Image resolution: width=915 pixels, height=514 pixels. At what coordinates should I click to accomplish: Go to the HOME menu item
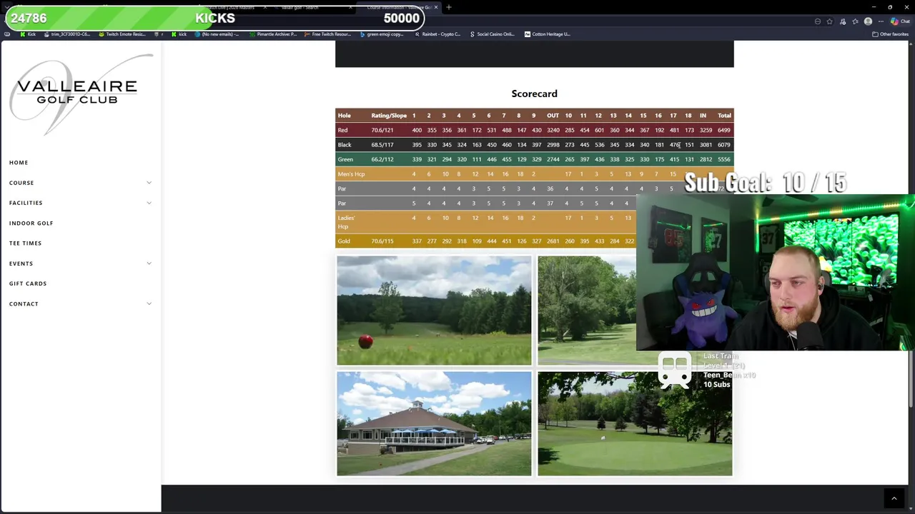click(x=19, y=163)
